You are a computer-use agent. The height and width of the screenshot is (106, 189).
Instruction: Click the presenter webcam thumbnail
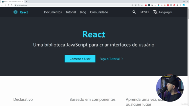coord(170,88)
